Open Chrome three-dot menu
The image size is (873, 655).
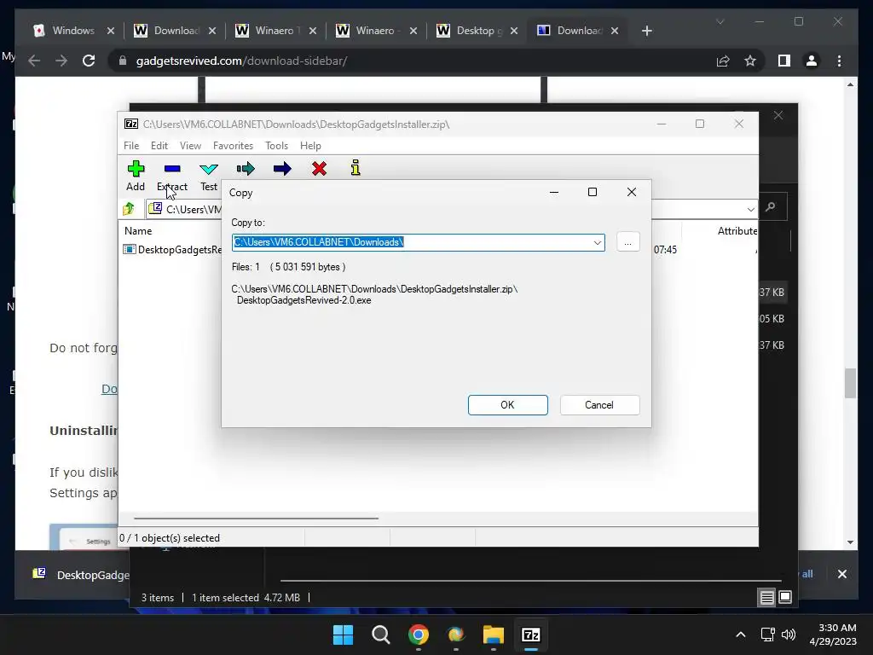click(840, 61)
